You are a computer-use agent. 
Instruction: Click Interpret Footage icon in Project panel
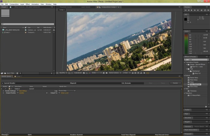point(2,73)
